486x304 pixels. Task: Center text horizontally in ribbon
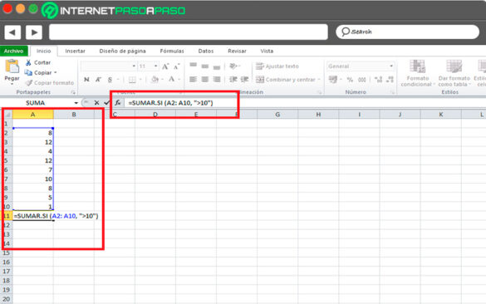pos(205,80)
